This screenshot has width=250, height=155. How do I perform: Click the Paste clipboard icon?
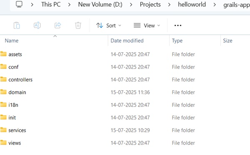[x=17, y=25]
